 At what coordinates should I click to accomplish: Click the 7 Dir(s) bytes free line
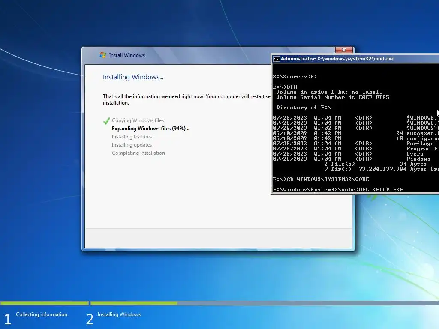(x=382, y=169)
